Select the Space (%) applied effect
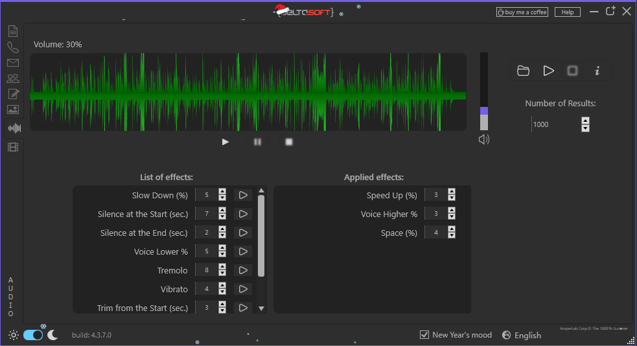The image size is (637, 346). tap(399, 233)
